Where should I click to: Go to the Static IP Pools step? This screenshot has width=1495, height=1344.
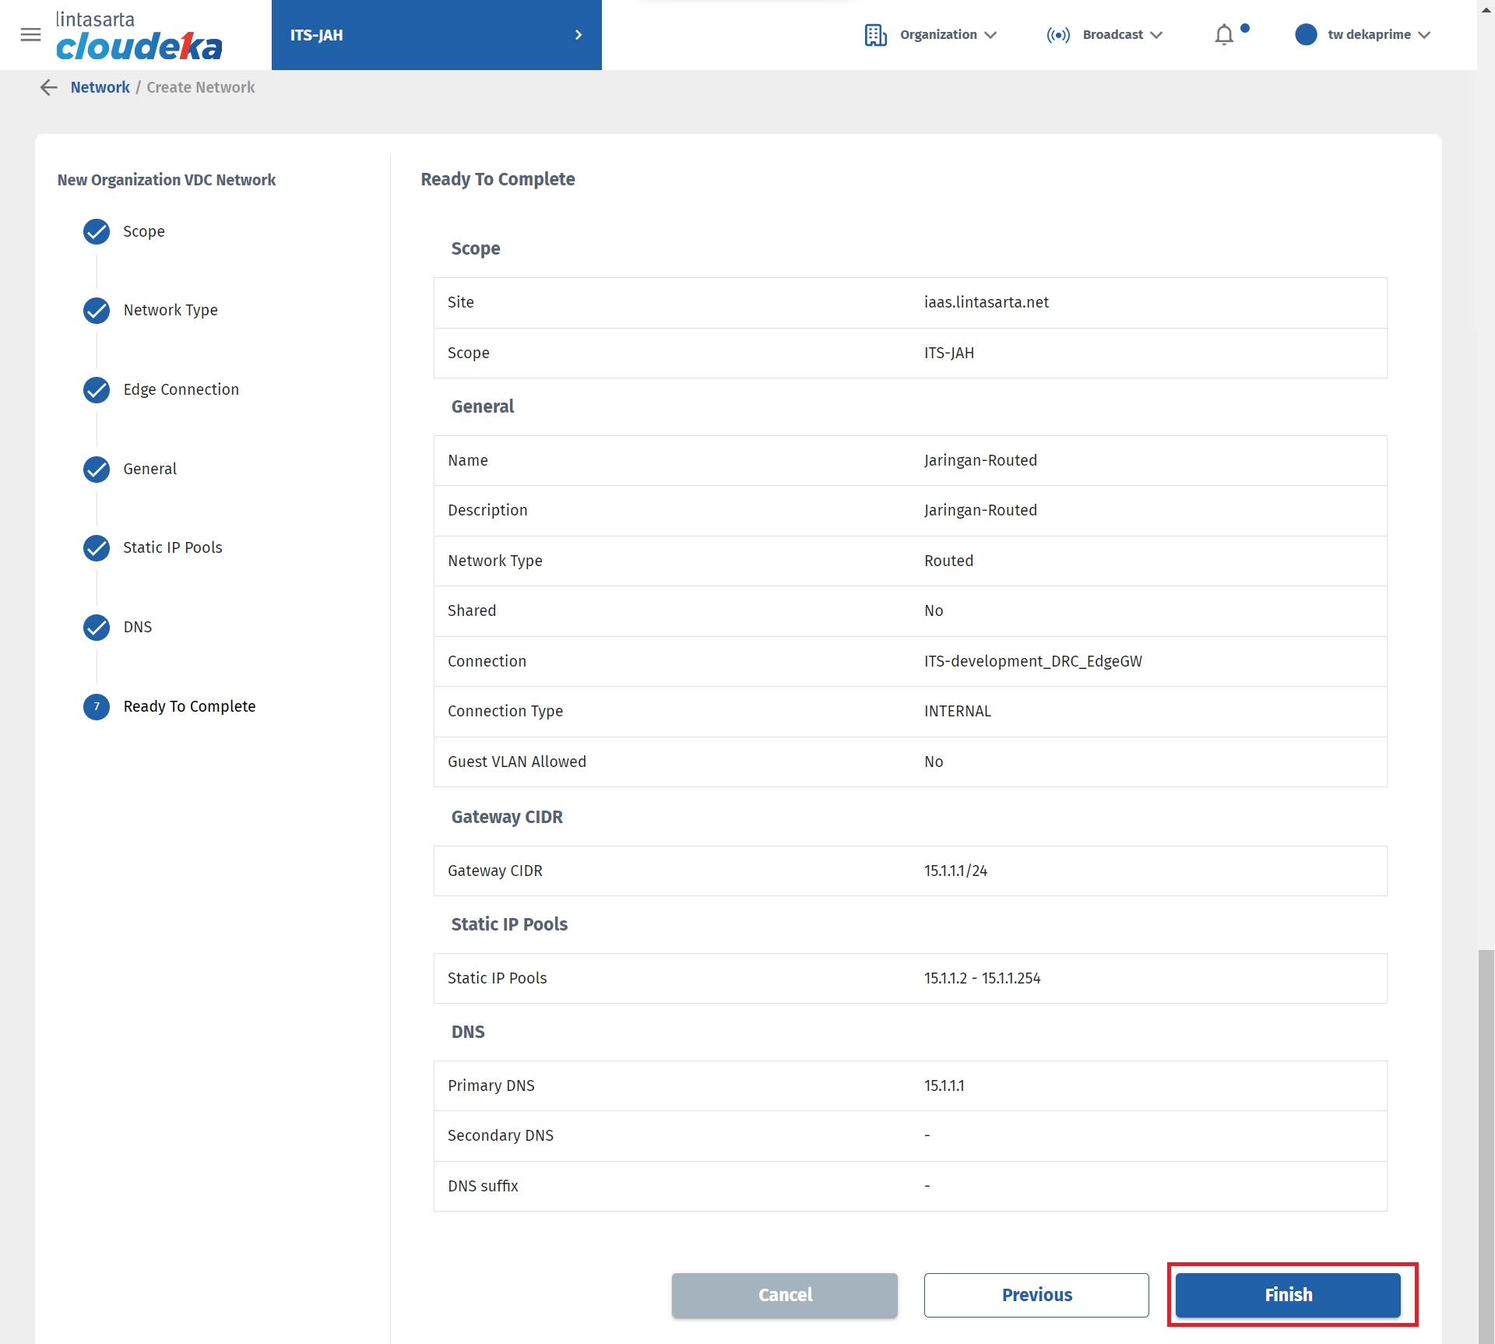click(172, 547)
